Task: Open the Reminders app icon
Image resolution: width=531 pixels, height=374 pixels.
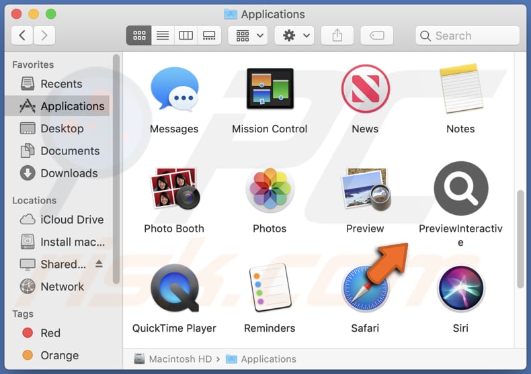Action: pos(270,288)
